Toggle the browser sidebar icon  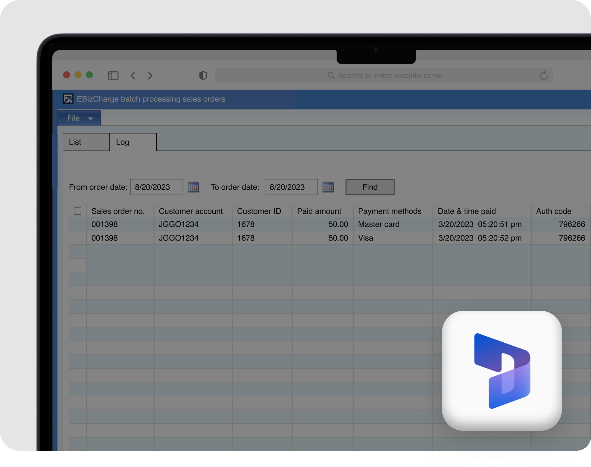(x=113, y=75)
